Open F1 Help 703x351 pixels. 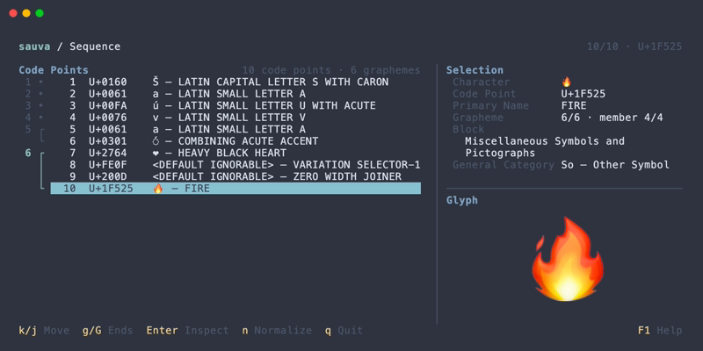click(x=660, y=331)
